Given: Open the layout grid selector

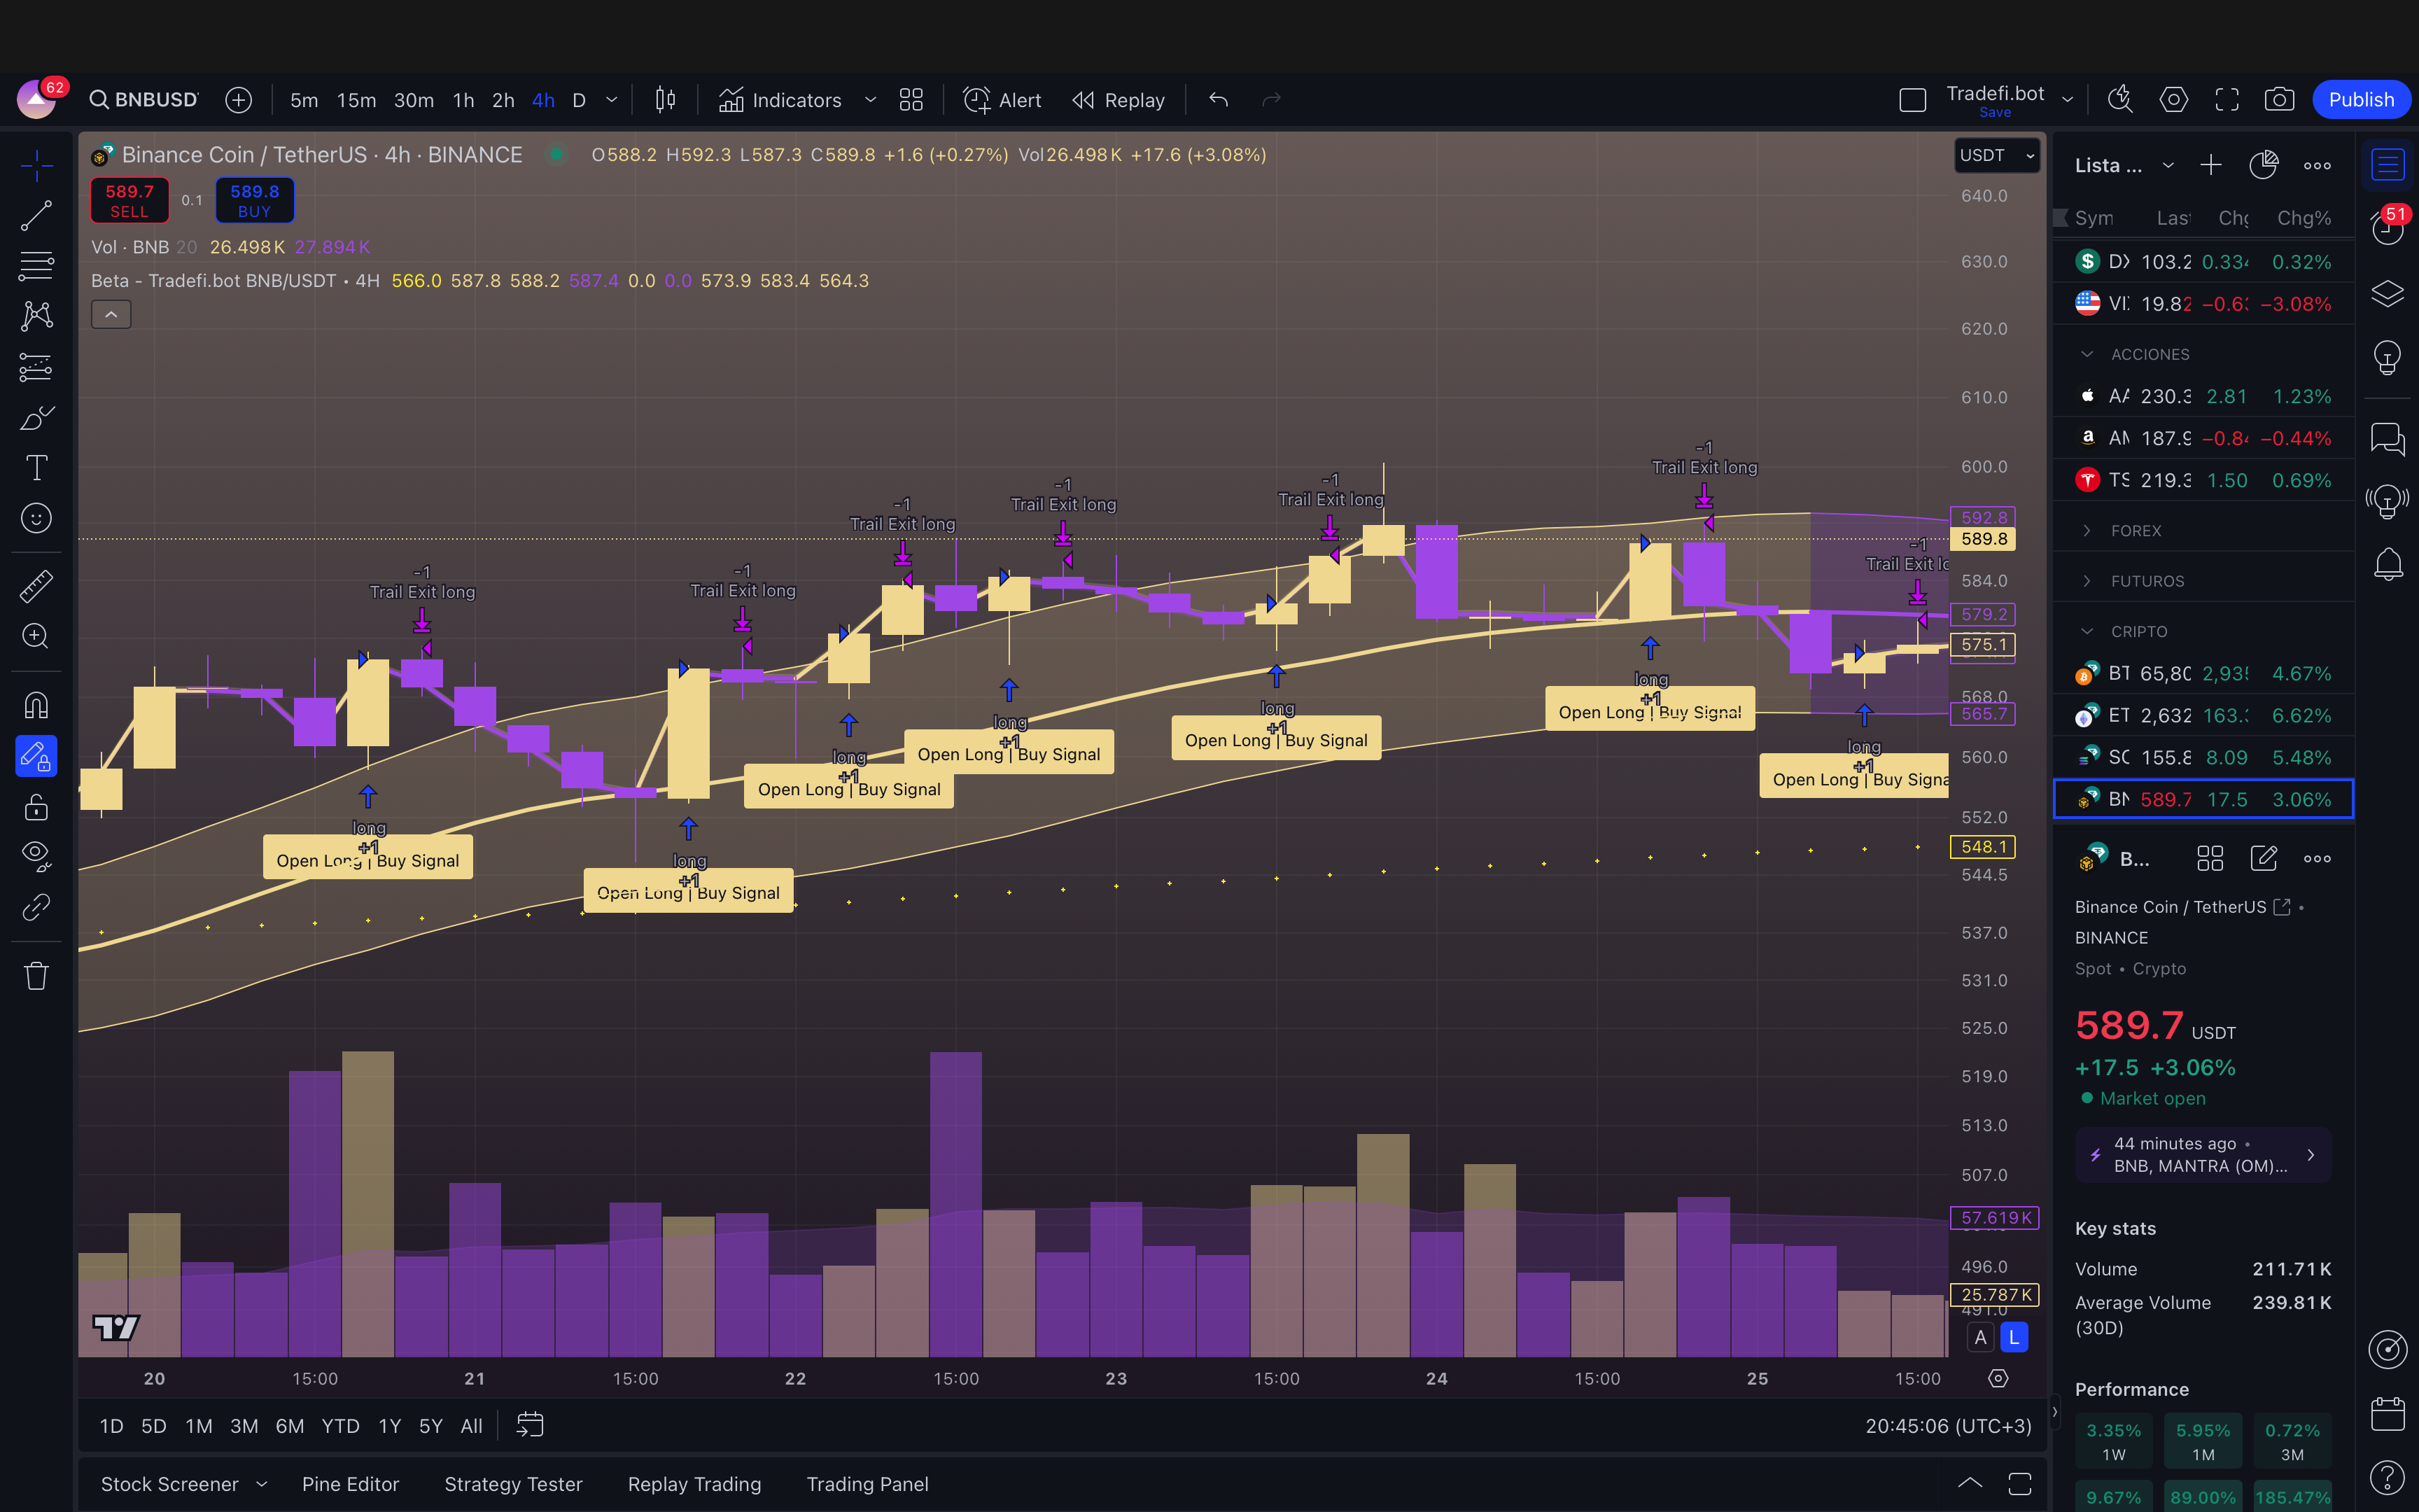Looking at the screenshot, I should tap(911, 100).
